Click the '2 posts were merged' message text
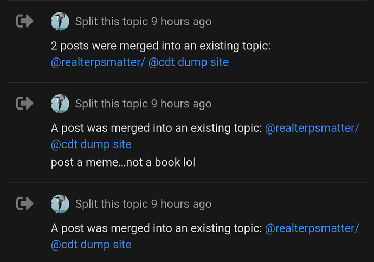The width and height of the screenshot is (374, 262). click(160, 46)
